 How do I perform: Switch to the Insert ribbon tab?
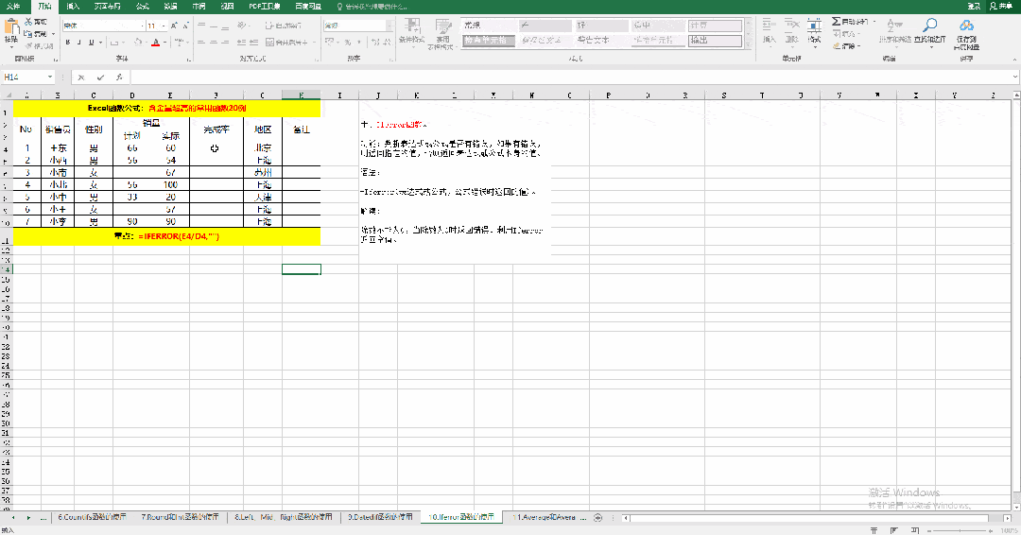coord(73,6)
